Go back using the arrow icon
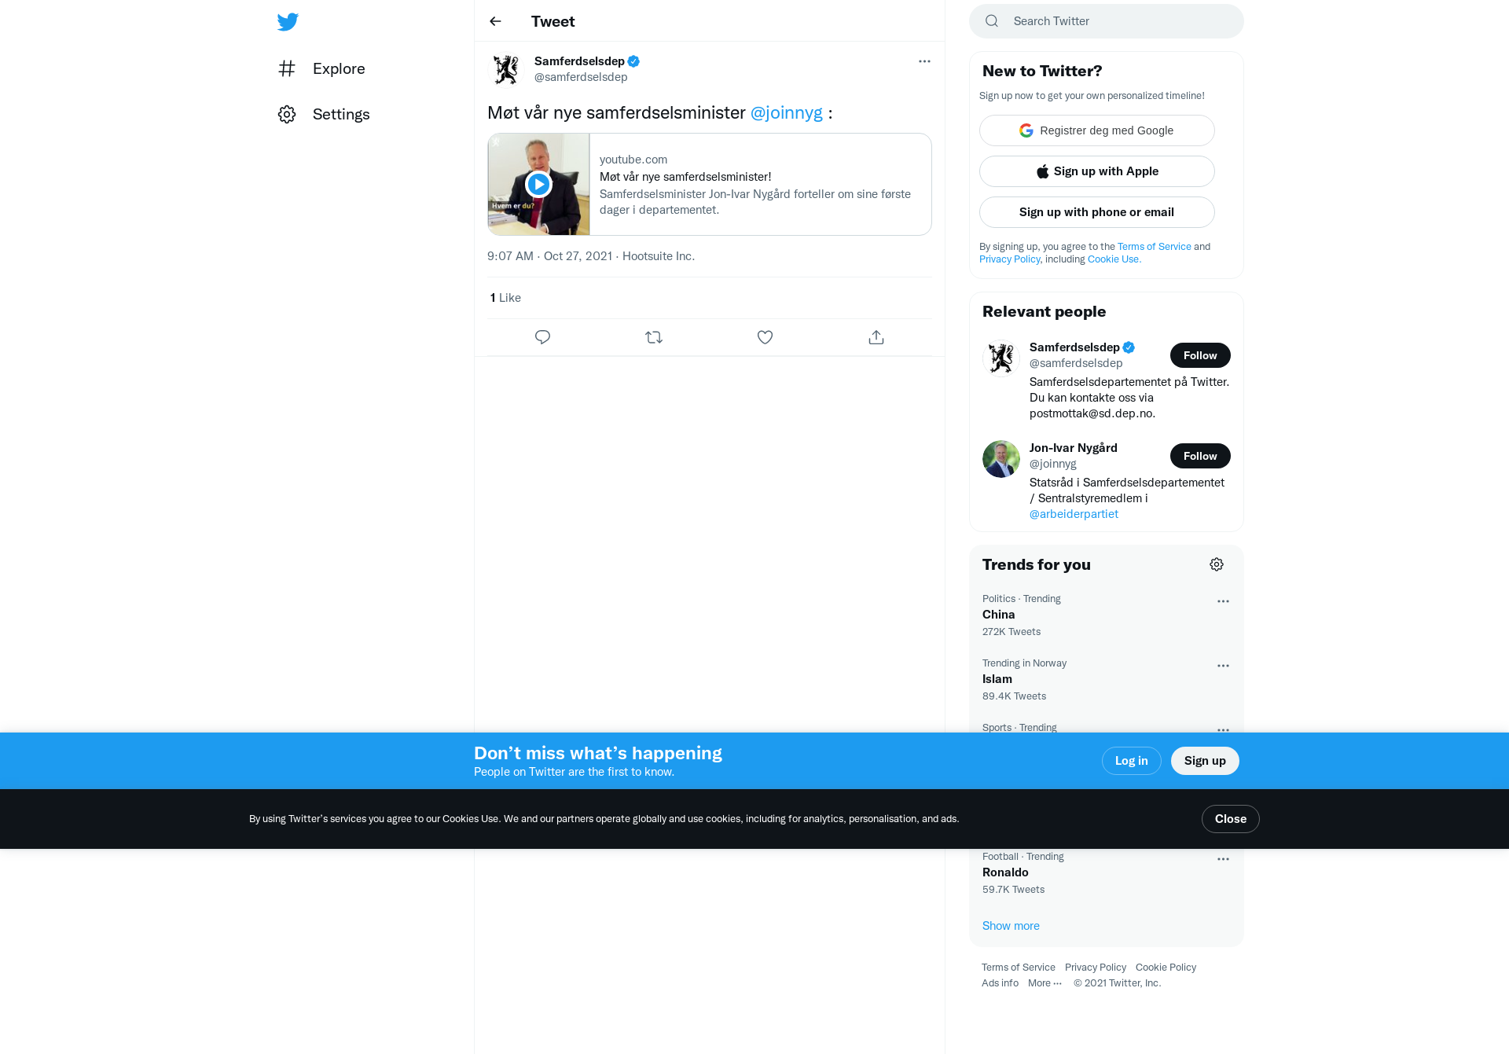This screenshot has width=1509, height=1054. click(495, 21)
